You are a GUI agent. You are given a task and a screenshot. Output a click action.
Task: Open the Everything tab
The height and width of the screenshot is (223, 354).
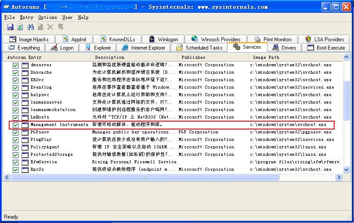coord(24,47)
